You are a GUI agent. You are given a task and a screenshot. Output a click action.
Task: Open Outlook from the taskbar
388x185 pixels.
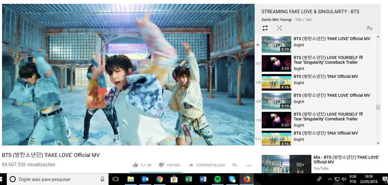click(145, 179)
